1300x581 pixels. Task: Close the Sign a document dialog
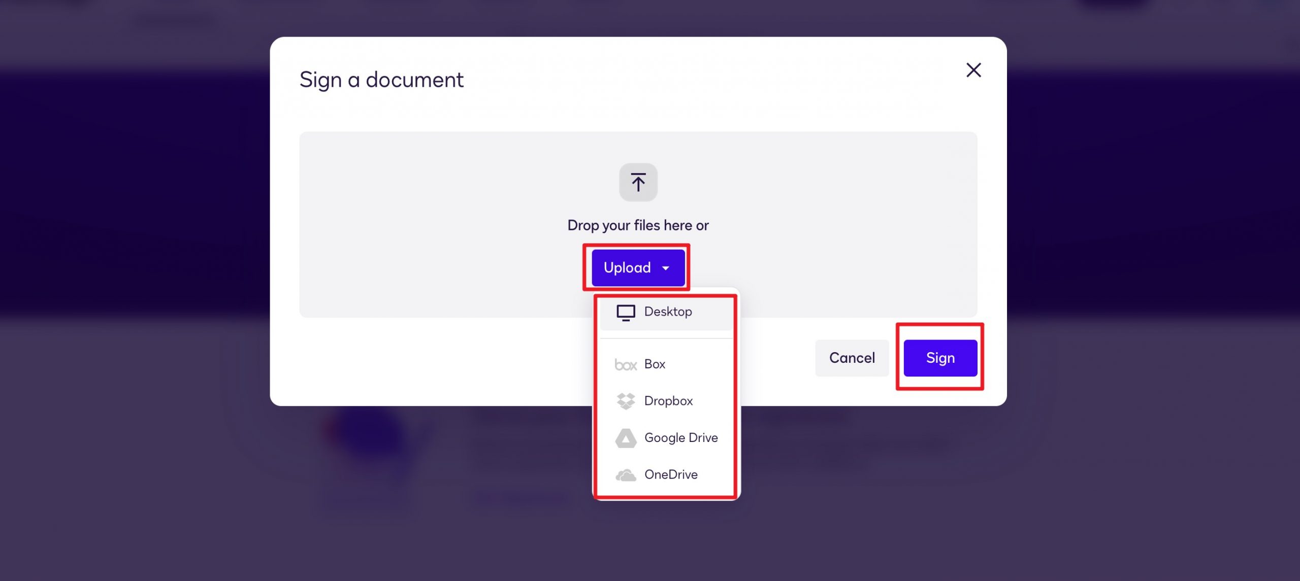pyautogui.click(x=973, y=70)
